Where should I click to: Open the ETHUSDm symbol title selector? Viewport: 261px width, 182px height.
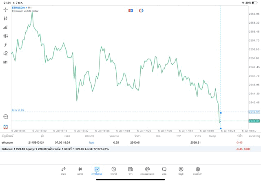(x=20, y=8)
